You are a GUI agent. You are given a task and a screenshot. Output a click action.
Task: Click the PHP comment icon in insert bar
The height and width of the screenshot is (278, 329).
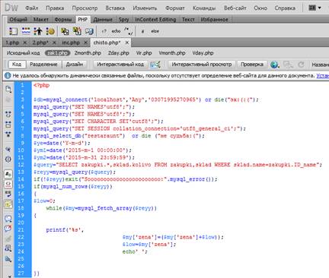click(x=129, y=31)
